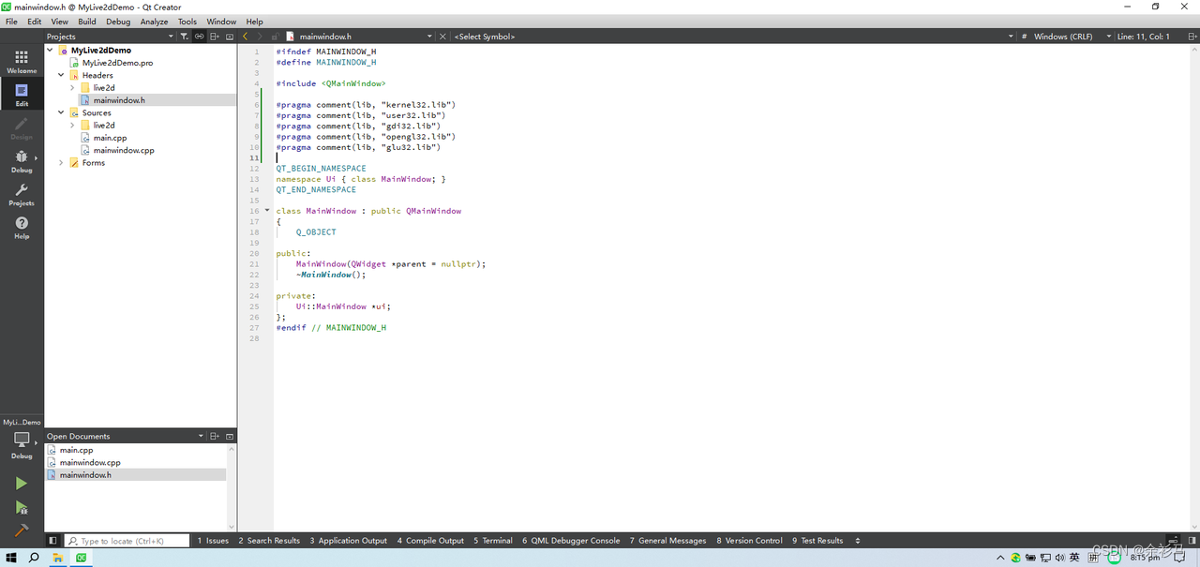1200x567 pixels.
Task: Click the Line: 11, Col: 1 indicator
Action: click(1144, 37)
